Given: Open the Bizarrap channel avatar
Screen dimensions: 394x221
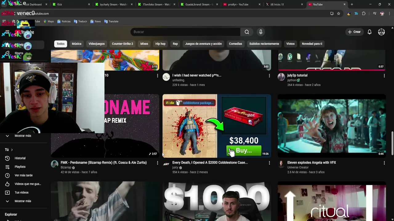Looking at the screenshot, I should (54, 164).
